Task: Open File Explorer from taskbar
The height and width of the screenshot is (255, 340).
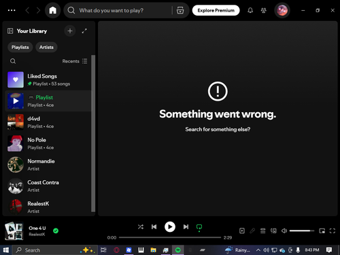Action: (153, 250)
